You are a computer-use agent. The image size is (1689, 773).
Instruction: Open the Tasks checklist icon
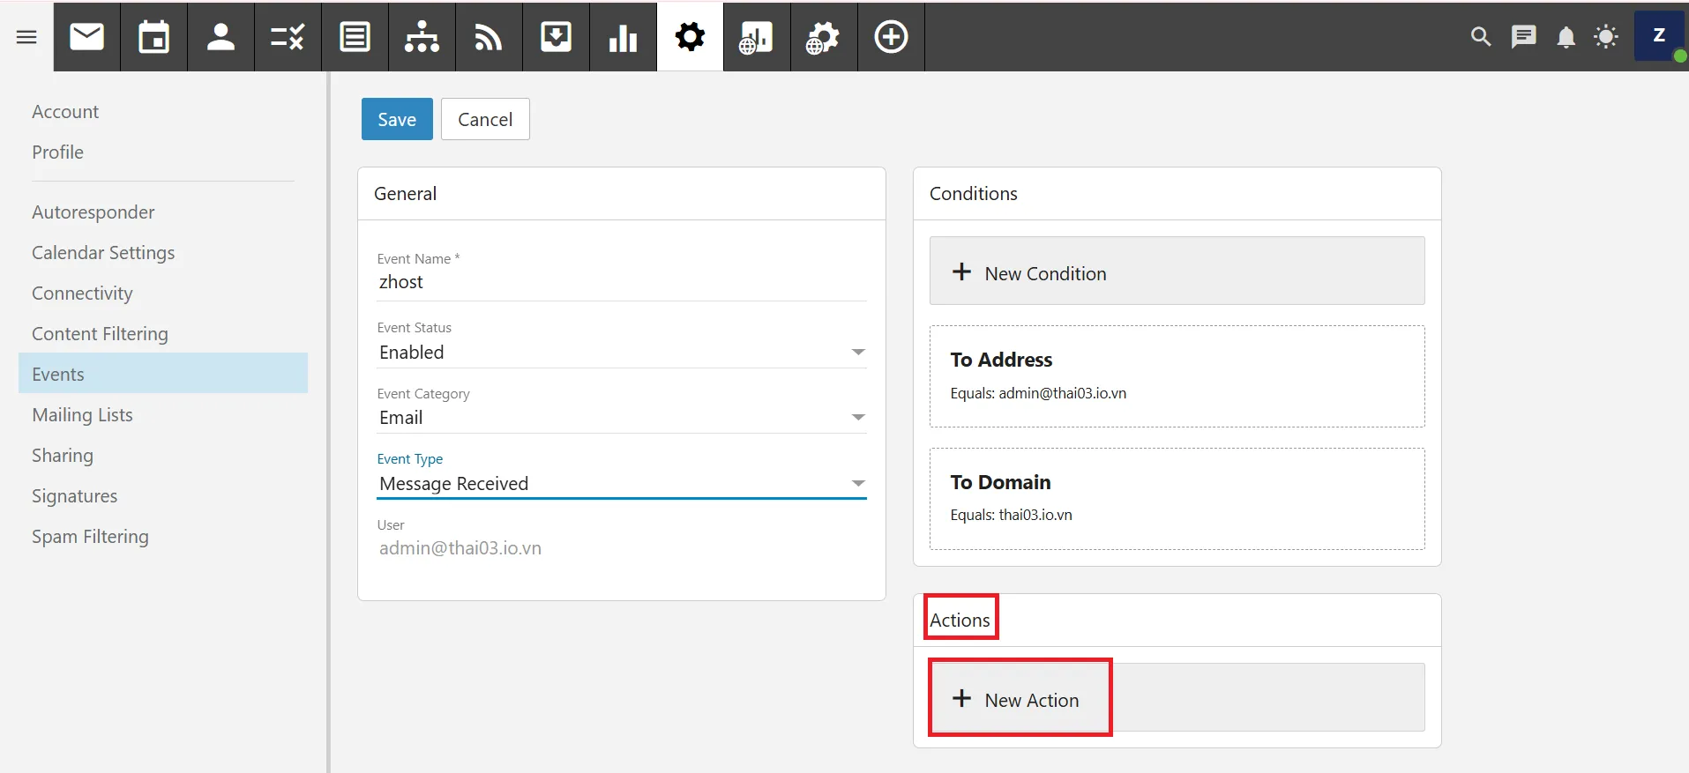click(288, 37)
